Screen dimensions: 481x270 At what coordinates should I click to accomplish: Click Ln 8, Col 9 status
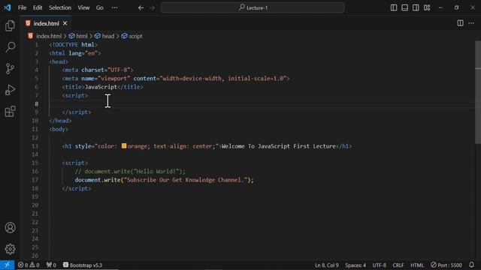(x=327, y=265)
